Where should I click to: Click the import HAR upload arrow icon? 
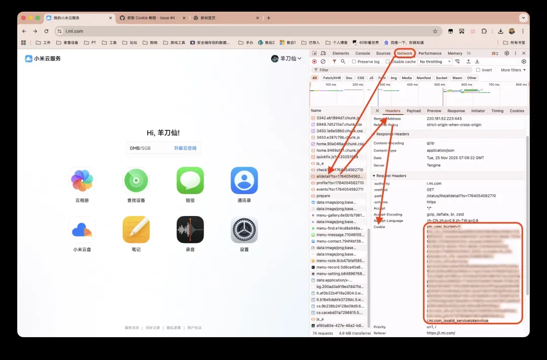tap(468, 61)
